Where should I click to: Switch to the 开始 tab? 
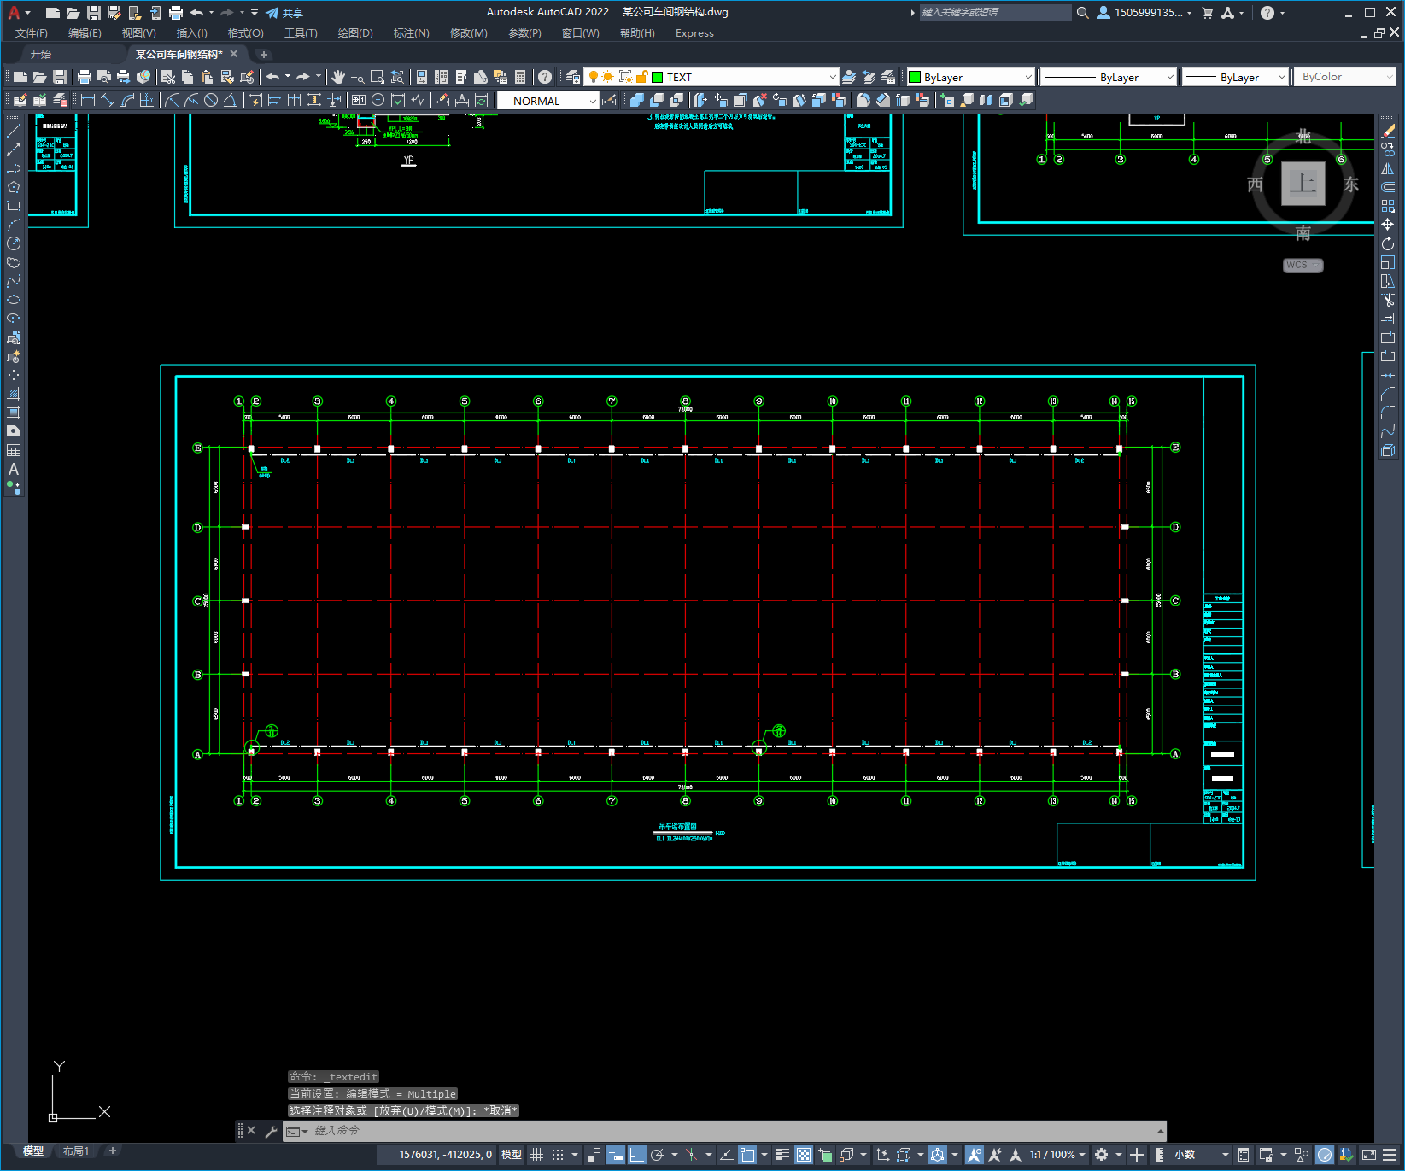[x=41, y=54]
